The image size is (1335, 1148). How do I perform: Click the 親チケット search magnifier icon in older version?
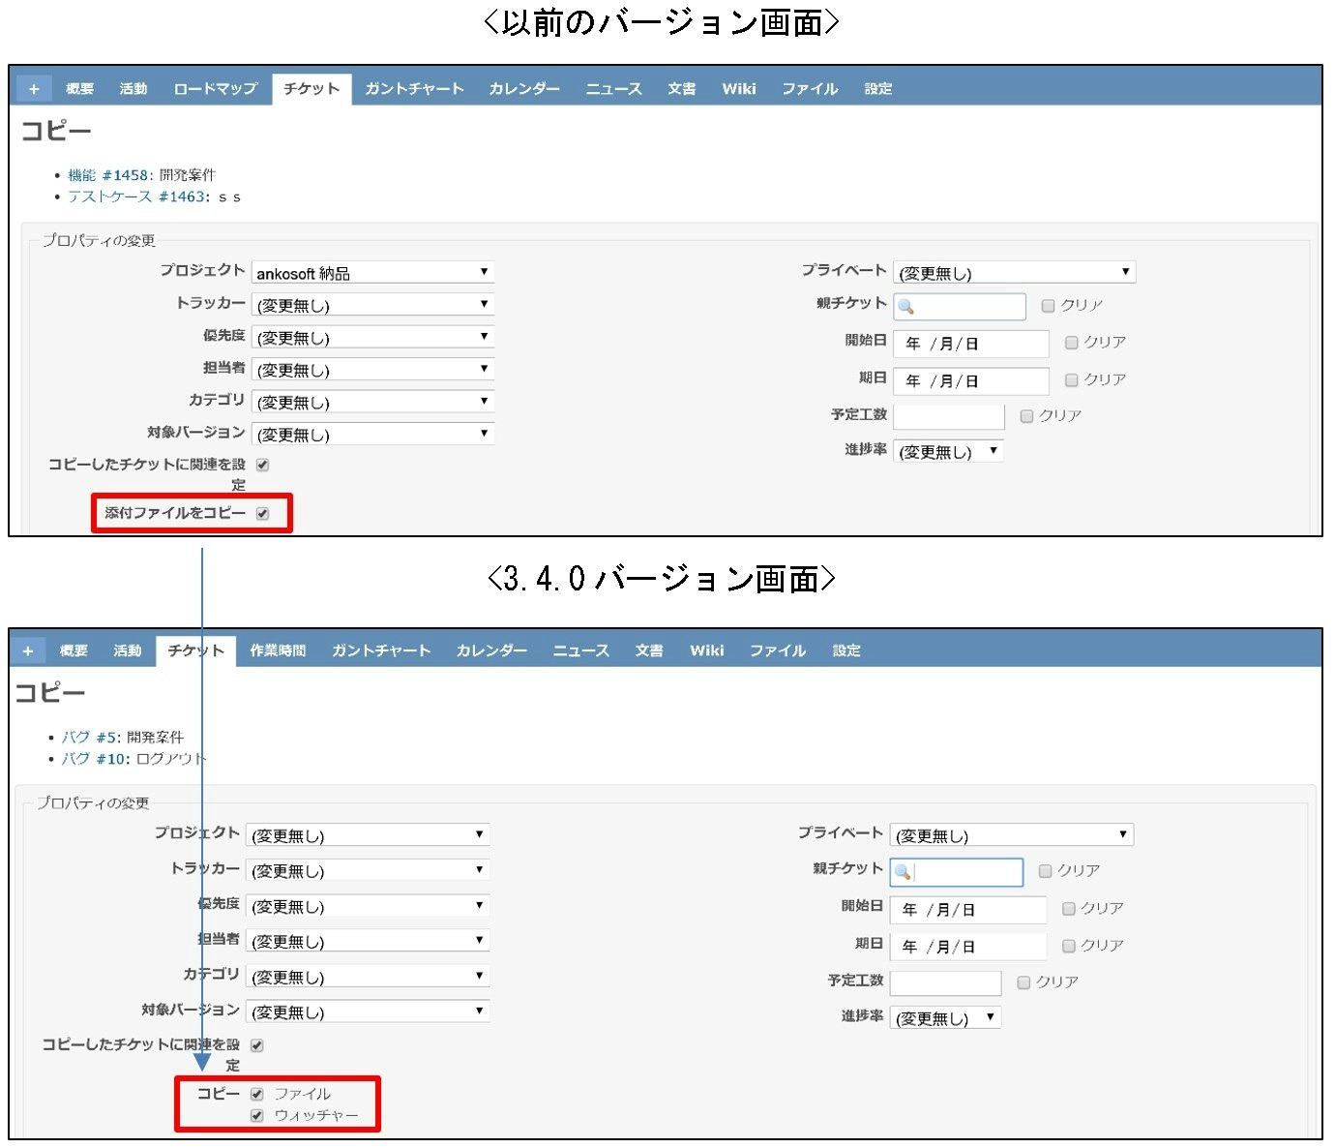click(x=904, y=306)
